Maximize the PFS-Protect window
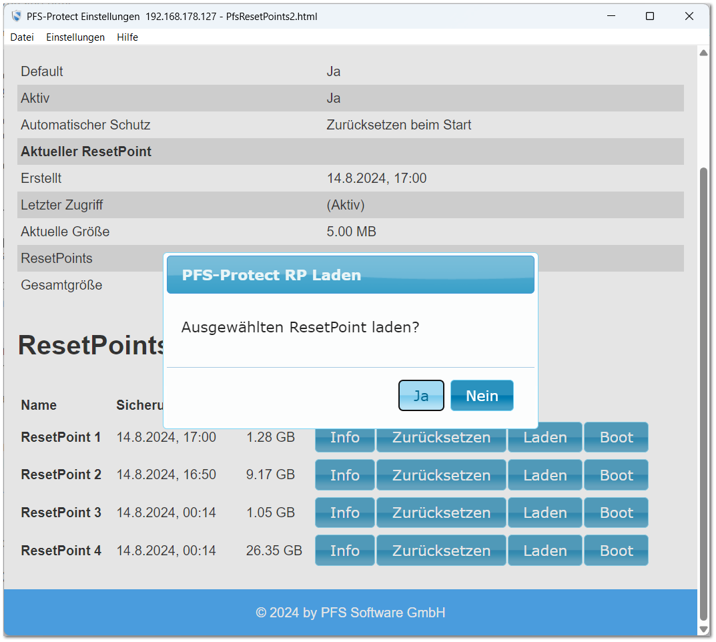The image size is (716, 642). pos(649,16)
